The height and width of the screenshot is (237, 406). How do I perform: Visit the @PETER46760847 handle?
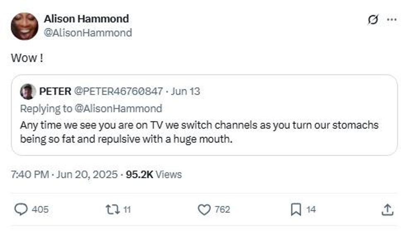pos(118,91)
